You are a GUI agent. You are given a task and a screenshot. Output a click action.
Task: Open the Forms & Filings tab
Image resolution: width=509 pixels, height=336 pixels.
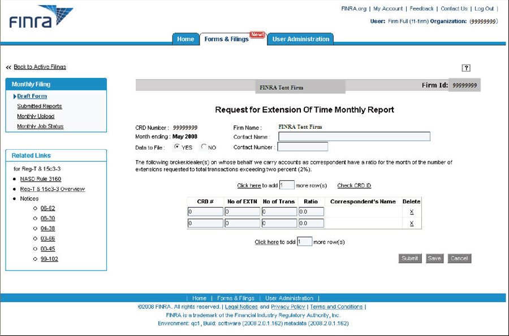(x=226, y=39)
